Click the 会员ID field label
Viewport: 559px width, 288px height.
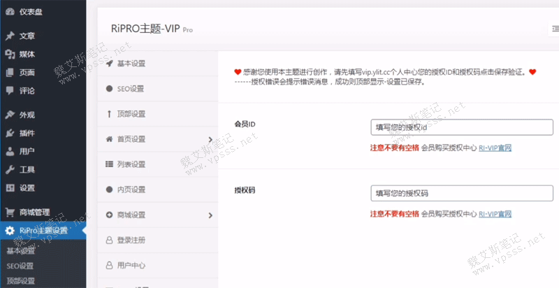point(245,124)
